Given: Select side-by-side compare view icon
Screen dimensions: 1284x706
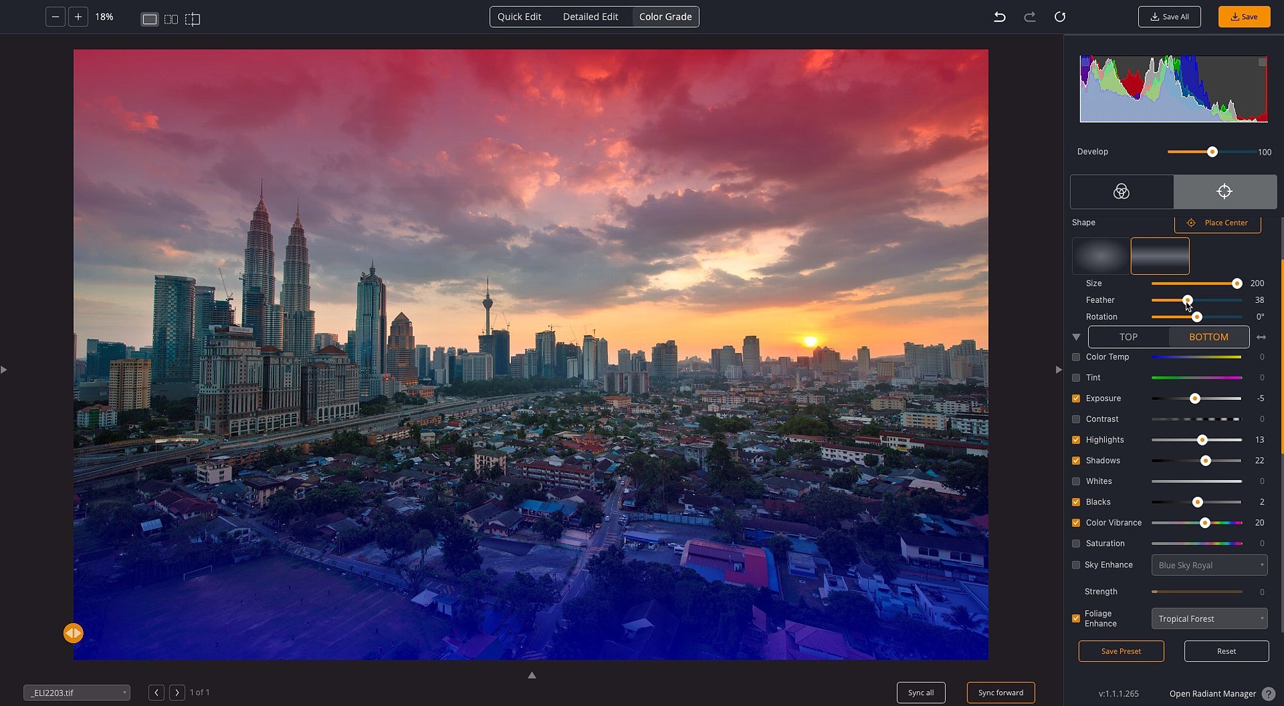Looking at the screenshot, I should click(x=171, y=19).
